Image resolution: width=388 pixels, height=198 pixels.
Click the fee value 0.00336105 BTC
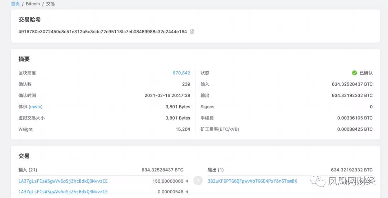pos(355,118)
